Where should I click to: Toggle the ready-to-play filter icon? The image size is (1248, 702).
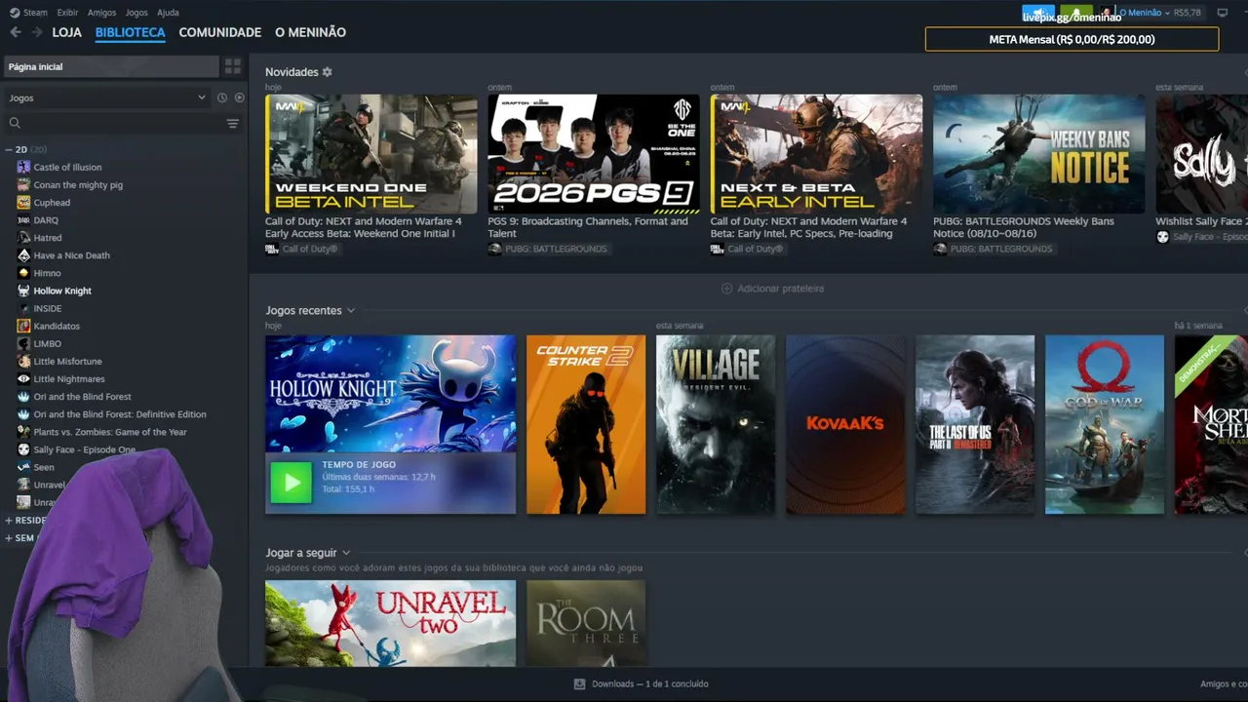point(239,97)
